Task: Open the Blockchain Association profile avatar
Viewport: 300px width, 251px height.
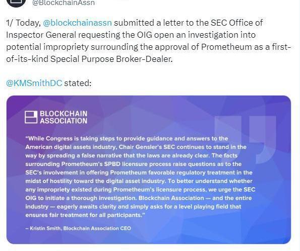Action: click(x=16, y=3)
